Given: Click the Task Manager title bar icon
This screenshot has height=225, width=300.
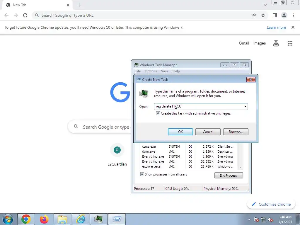Looking at the screenshot, I should 136,65.
